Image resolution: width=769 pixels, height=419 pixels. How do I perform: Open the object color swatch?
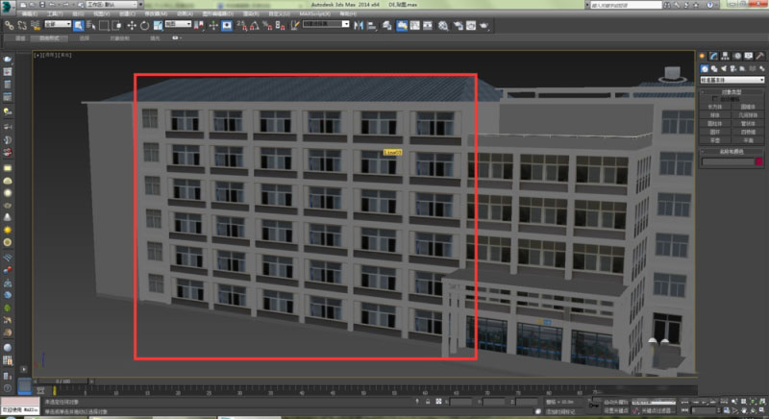[x=759, y=161]
